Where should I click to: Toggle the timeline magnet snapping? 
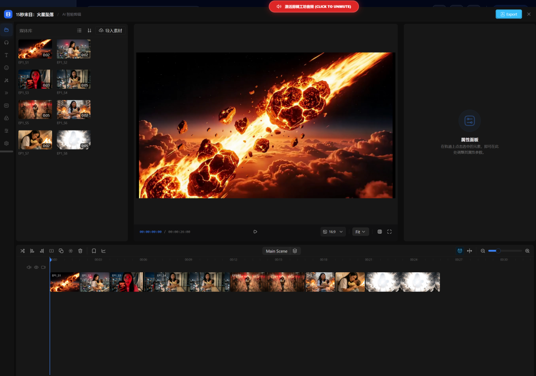click(x=460, y=251)
